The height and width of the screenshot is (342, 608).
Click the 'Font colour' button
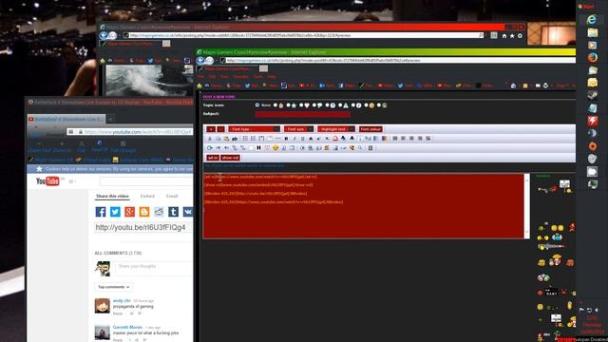370,129
